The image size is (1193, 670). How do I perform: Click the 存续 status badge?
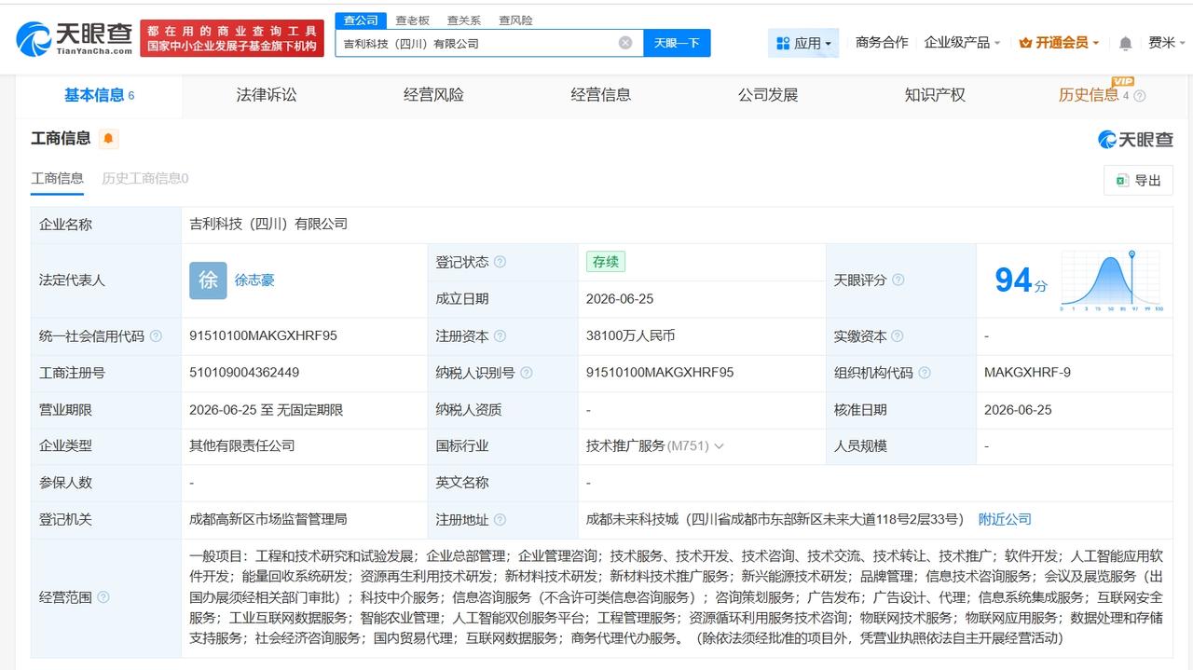(x=606, y=262)
